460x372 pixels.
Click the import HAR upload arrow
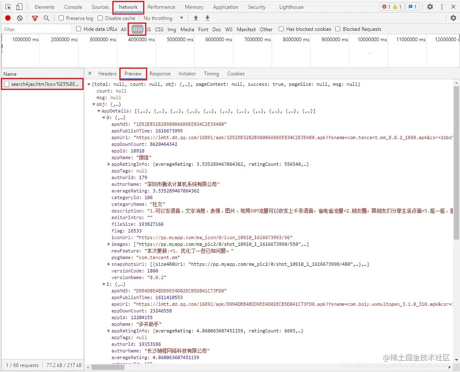(x=196, y=18)
